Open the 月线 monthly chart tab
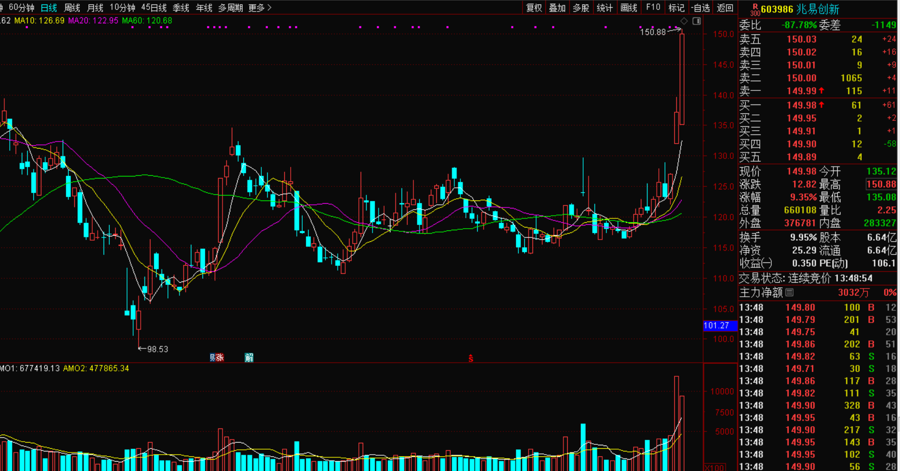The width and height of the screenshot is (900, 471). coord(95,8)
